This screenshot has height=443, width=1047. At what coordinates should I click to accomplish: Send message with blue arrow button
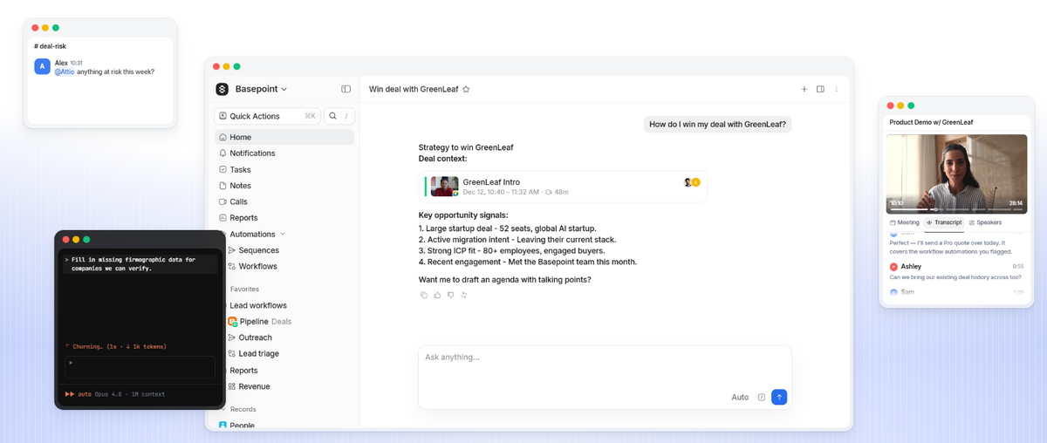point(779,397)
